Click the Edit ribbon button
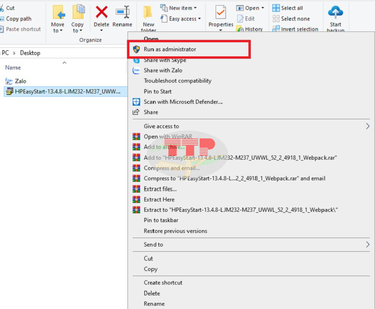 point(246,18)
